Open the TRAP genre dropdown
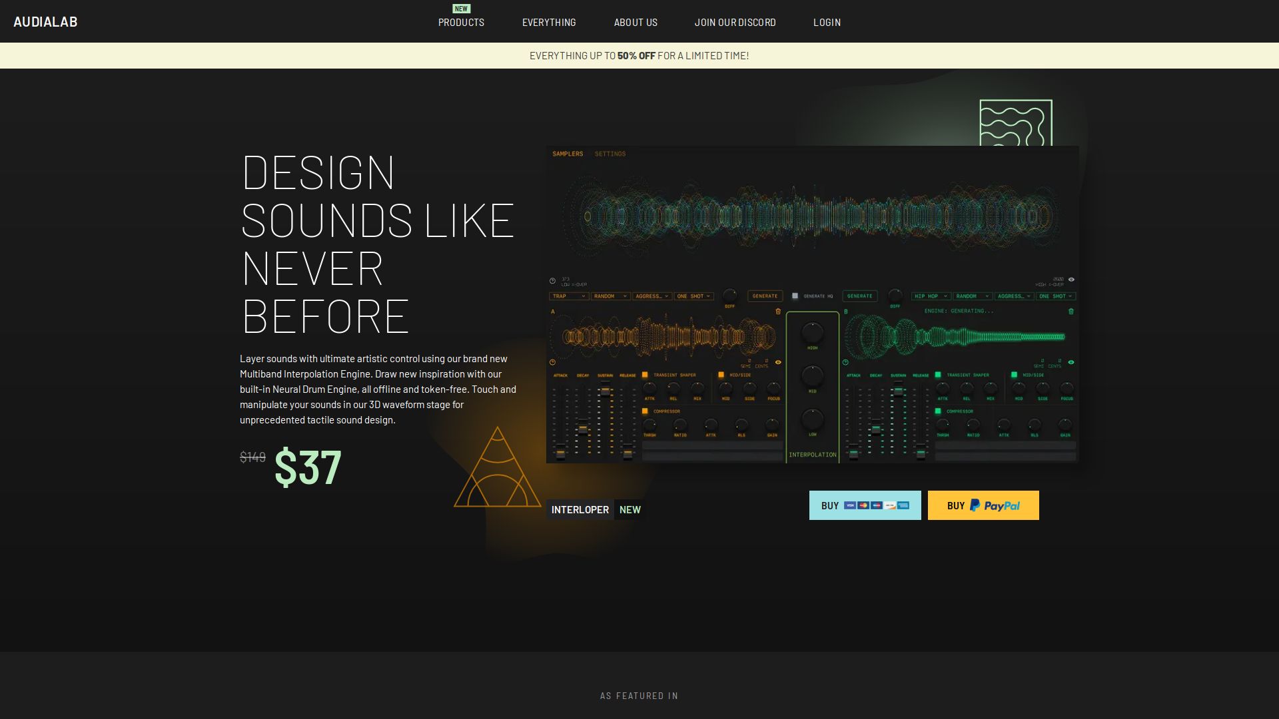 click(x=569, y=296)
